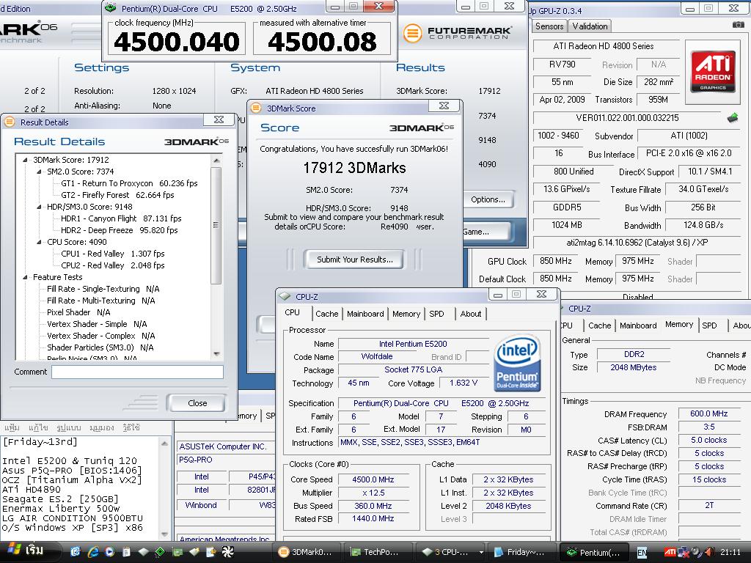Viewport: 751px width, 563px height.
Task: Open Mainboard tab in the right CPU-Z window
Action: point(638,325)
